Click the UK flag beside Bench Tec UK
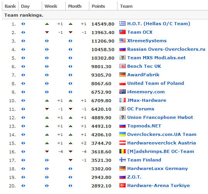Viewport: 208px width, 194px height. pyautogui.click(x=123, y=66)
